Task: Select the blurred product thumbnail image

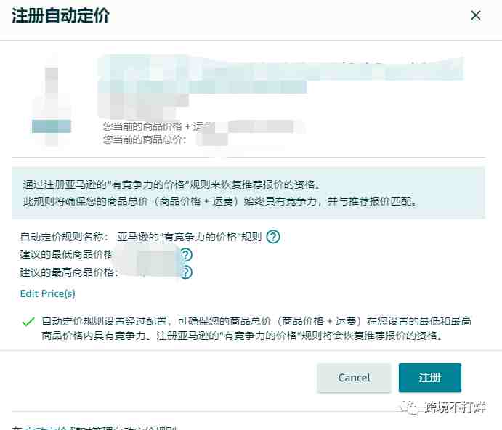Action: tap(52, 104)
